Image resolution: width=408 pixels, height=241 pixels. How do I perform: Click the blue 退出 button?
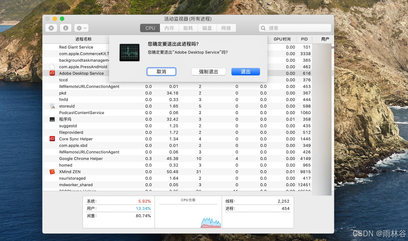pos(246,72)
